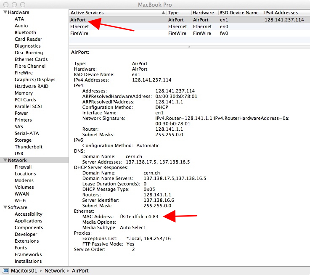Select Components under Software
Image resolution: width=310 pixels, height=275 pixels.
29,227
